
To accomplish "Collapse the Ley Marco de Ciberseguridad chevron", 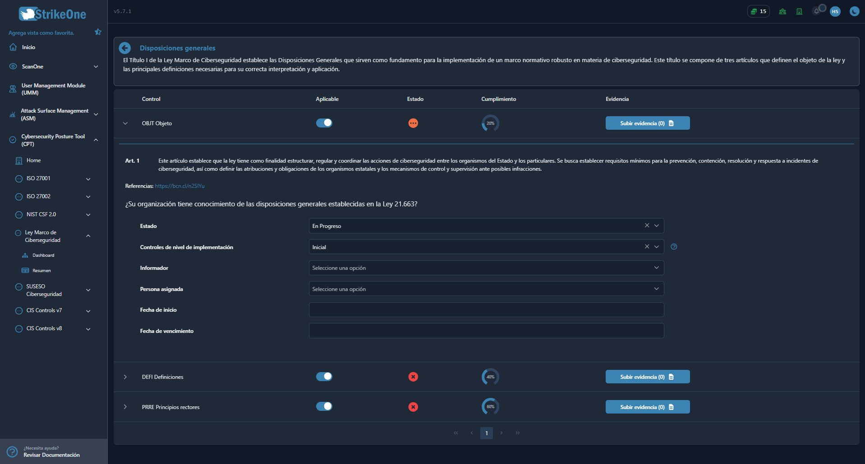I will click(88, 236).
